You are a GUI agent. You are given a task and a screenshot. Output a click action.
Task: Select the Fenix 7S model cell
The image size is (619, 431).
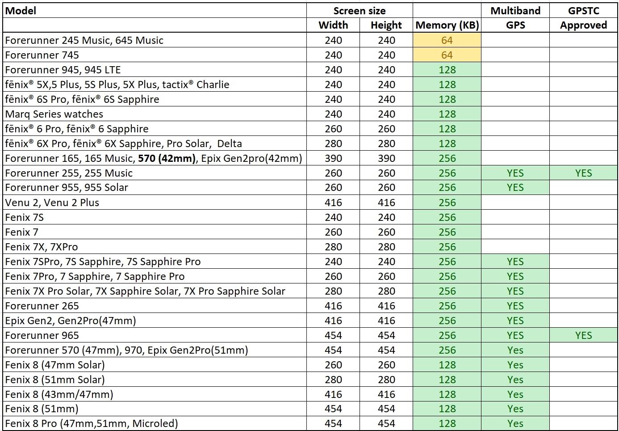[25, 217]
